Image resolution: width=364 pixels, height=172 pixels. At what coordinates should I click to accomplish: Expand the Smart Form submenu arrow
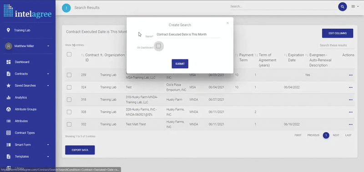[x=48, y=145]
